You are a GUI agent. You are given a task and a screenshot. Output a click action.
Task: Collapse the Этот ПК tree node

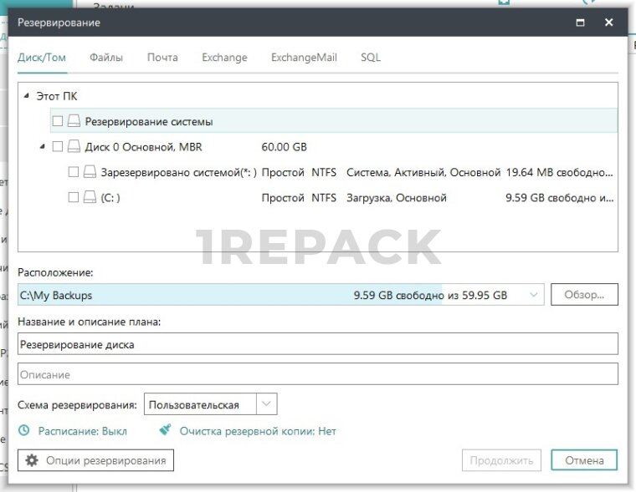[28, 96]
